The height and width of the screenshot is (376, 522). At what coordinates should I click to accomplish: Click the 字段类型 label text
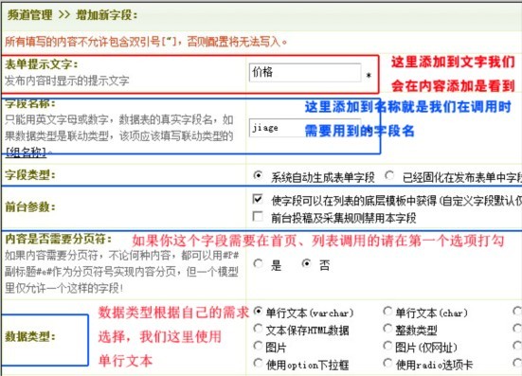[30, 175]
